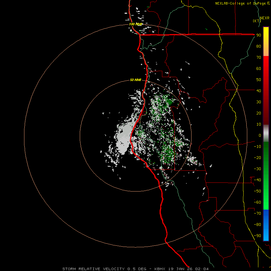Click the yellow-orange segment of the color bar
Image resolution: width=271 pixels, height=271 pixels.
(x=266, y=42)
